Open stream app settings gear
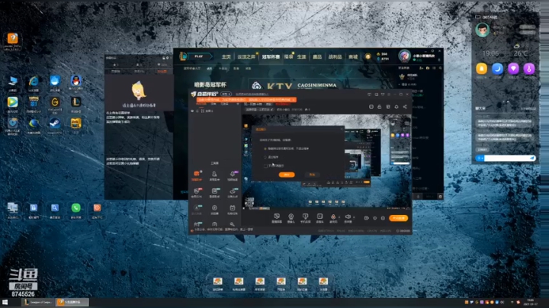Image resolution: width=549 pixels, height=308 pixels. click(383, 218)
